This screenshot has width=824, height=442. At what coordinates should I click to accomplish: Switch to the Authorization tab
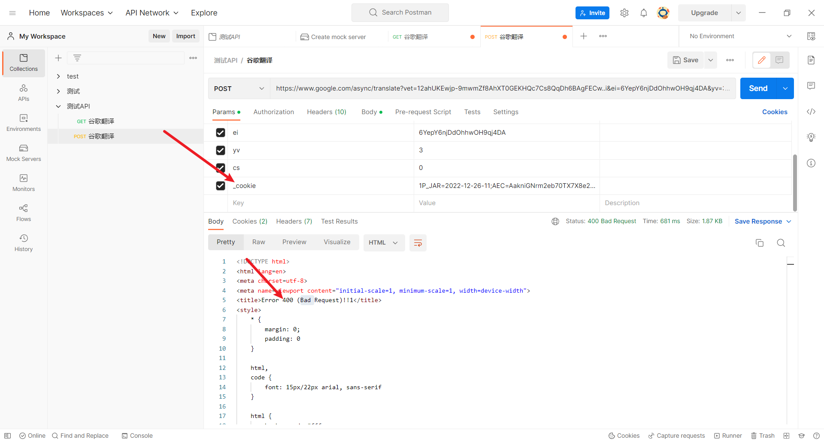coord(273,112)
